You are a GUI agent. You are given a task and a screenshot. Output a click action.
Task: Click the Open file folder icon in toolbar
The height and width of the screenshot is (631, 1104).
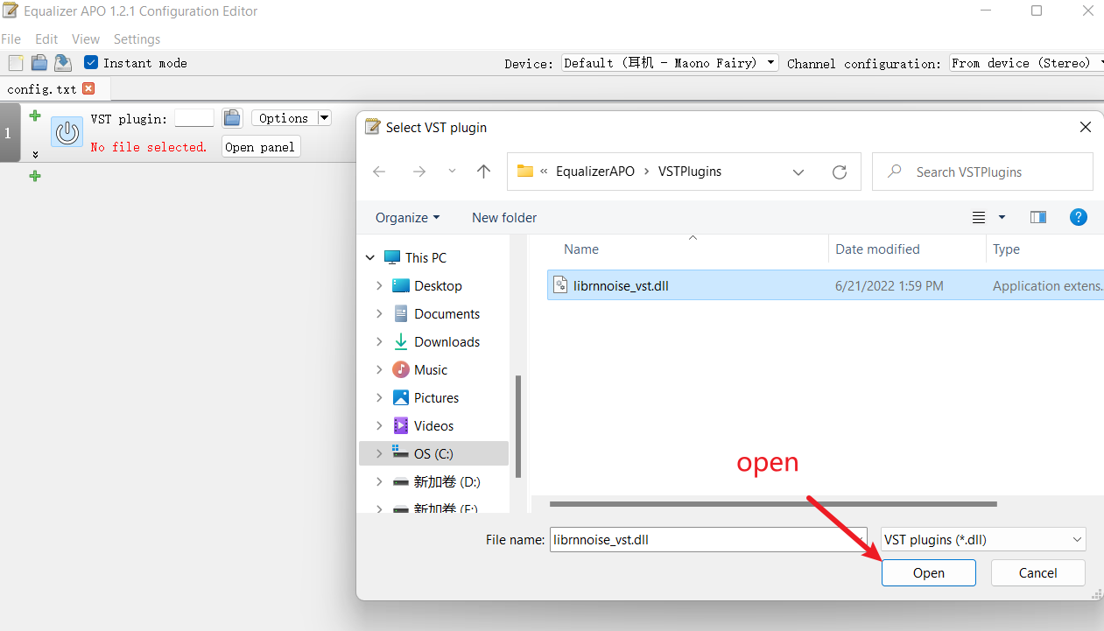pyautogui.click(x=39, y=63)
